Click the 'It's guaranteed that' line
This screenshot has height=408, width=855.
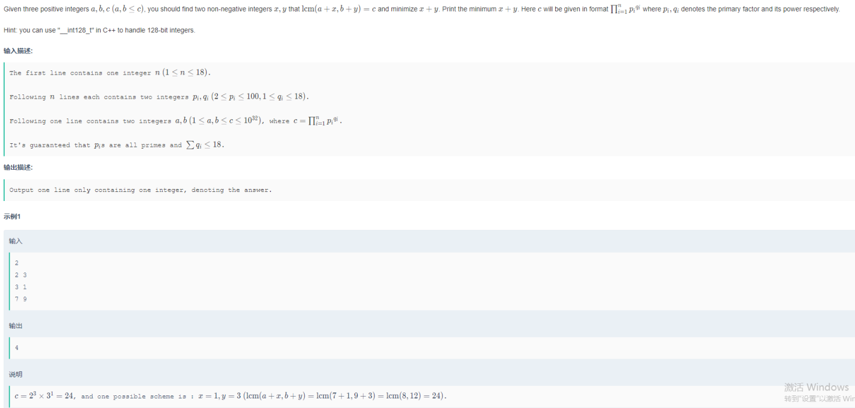coord(117,145)
